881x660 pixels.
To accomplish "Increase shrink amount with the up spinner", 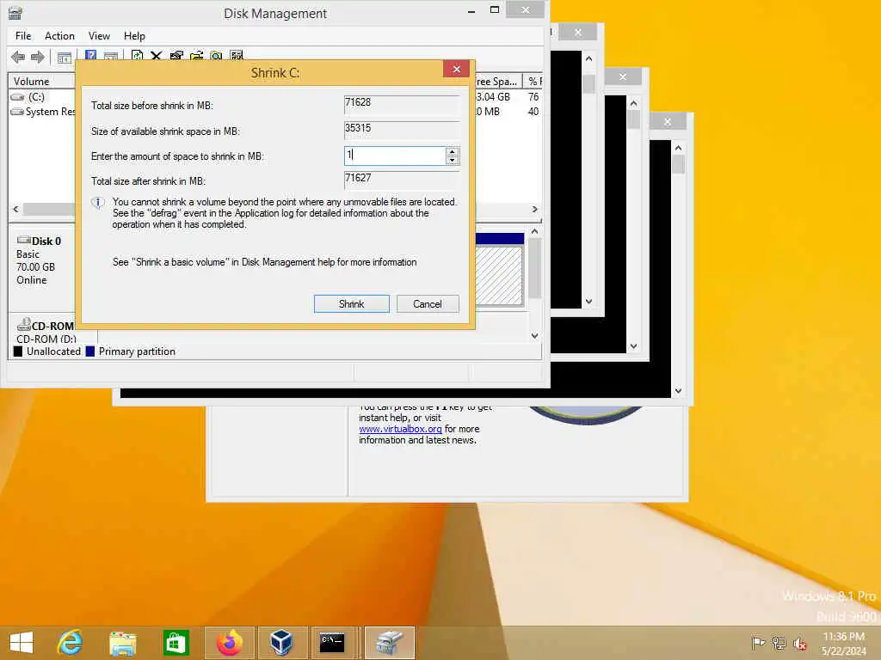I will click(453, 151).
